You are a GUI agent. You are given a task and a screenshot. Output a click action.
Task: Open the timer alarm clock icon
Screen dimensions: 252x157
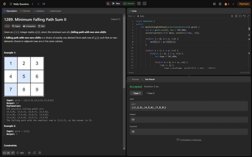click(139, 3)
